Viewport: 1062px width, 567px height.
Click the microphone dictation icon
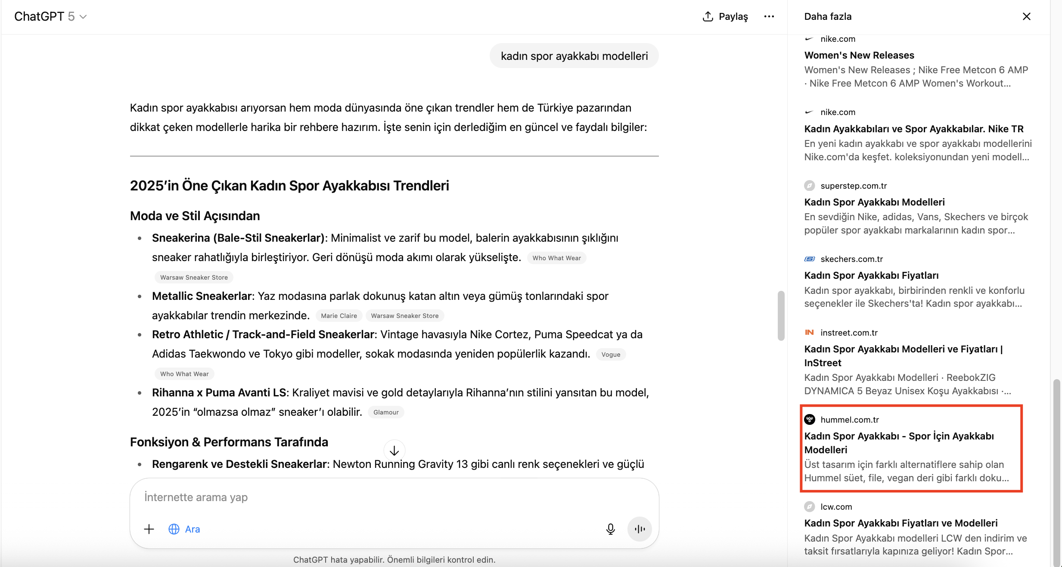[610, 529]
